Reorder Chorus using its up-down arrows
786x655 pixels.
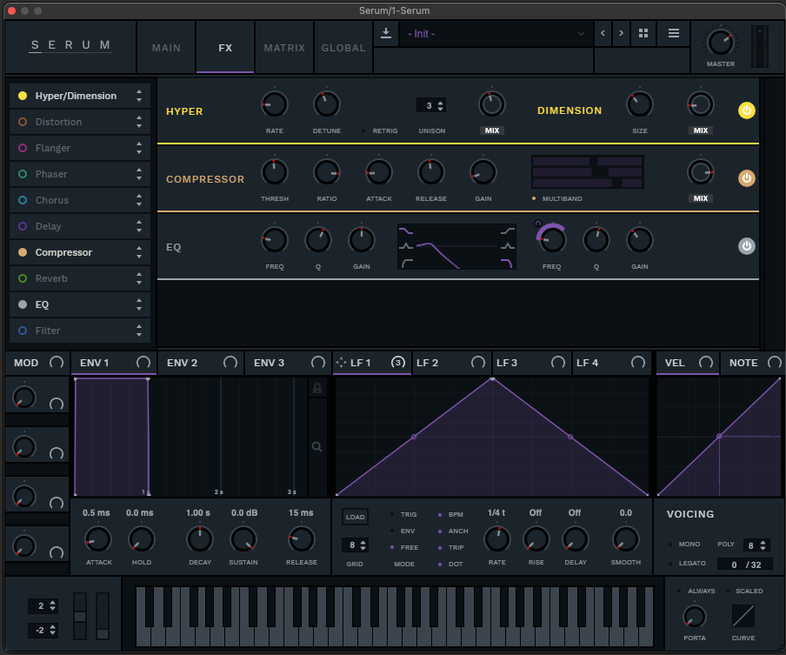(x=139, y=200)
